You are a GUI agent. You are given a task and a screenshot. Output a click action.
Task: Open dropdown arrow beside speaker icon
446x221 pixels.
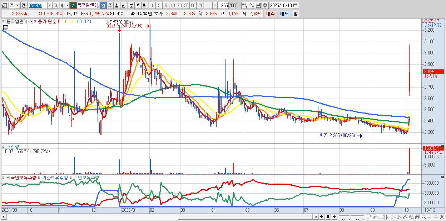click(68, 5)
